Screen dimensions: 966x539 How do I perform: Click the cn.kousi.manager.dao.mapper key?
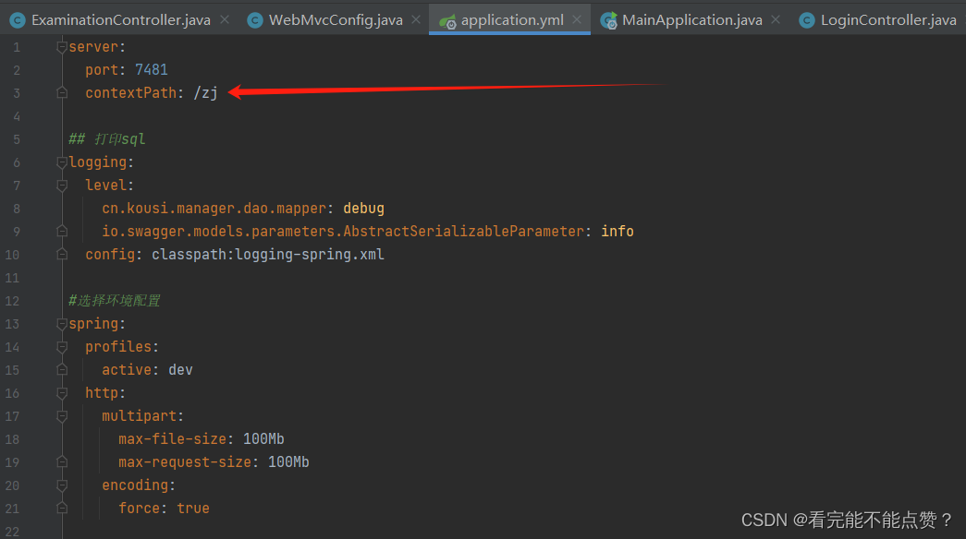pos(214,209)
